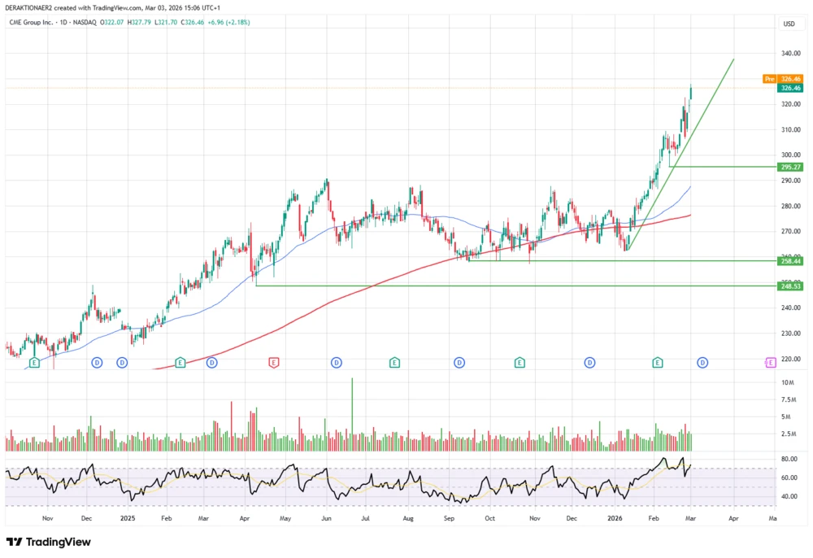The height and width of the screenshot is (558, 813).
Task: Click the TradingView logo in the bottom corner
Action: (x=46, y=542)
